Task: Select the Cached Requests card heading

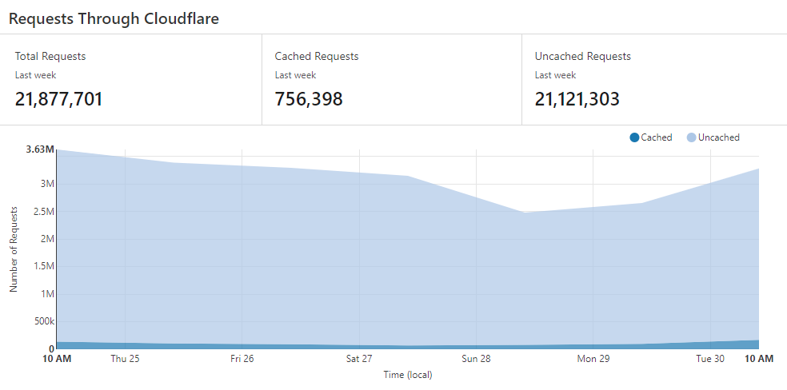Action: coord(317,56)
